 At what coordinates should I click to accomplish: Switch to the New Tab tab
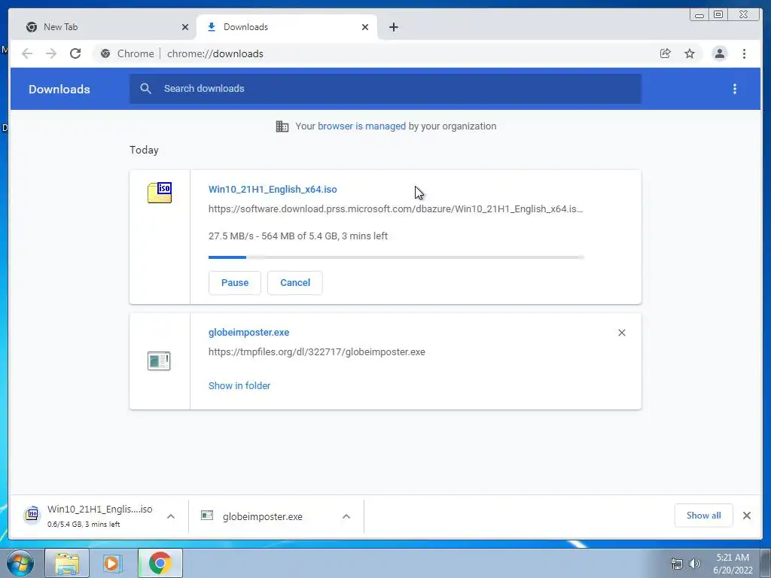(x=105, y=27)
